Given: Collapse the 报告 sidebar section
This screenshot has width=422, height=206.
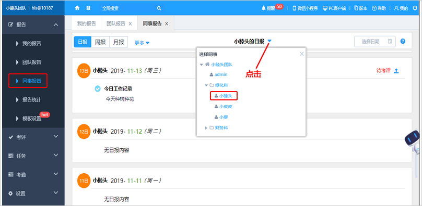Looking at the screenshot, I should (33, 24).
